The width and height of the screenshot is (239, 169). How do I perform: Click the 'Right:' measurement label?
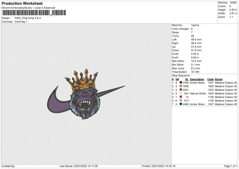[x=175, y=43]
